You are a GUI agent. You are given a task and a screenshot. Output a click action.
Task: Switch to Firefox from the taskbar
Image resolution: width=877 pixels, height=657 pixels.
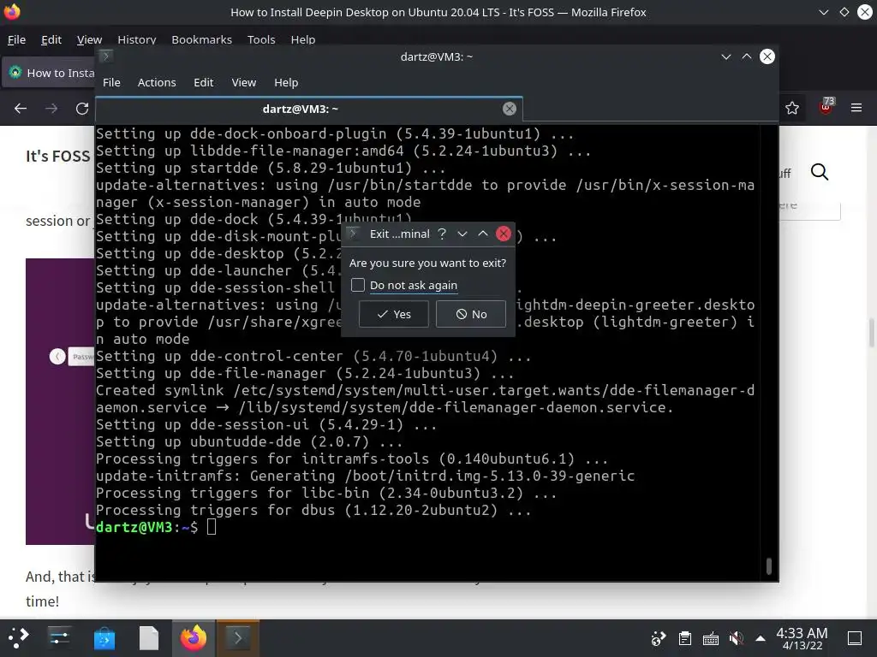coord(194,637)
